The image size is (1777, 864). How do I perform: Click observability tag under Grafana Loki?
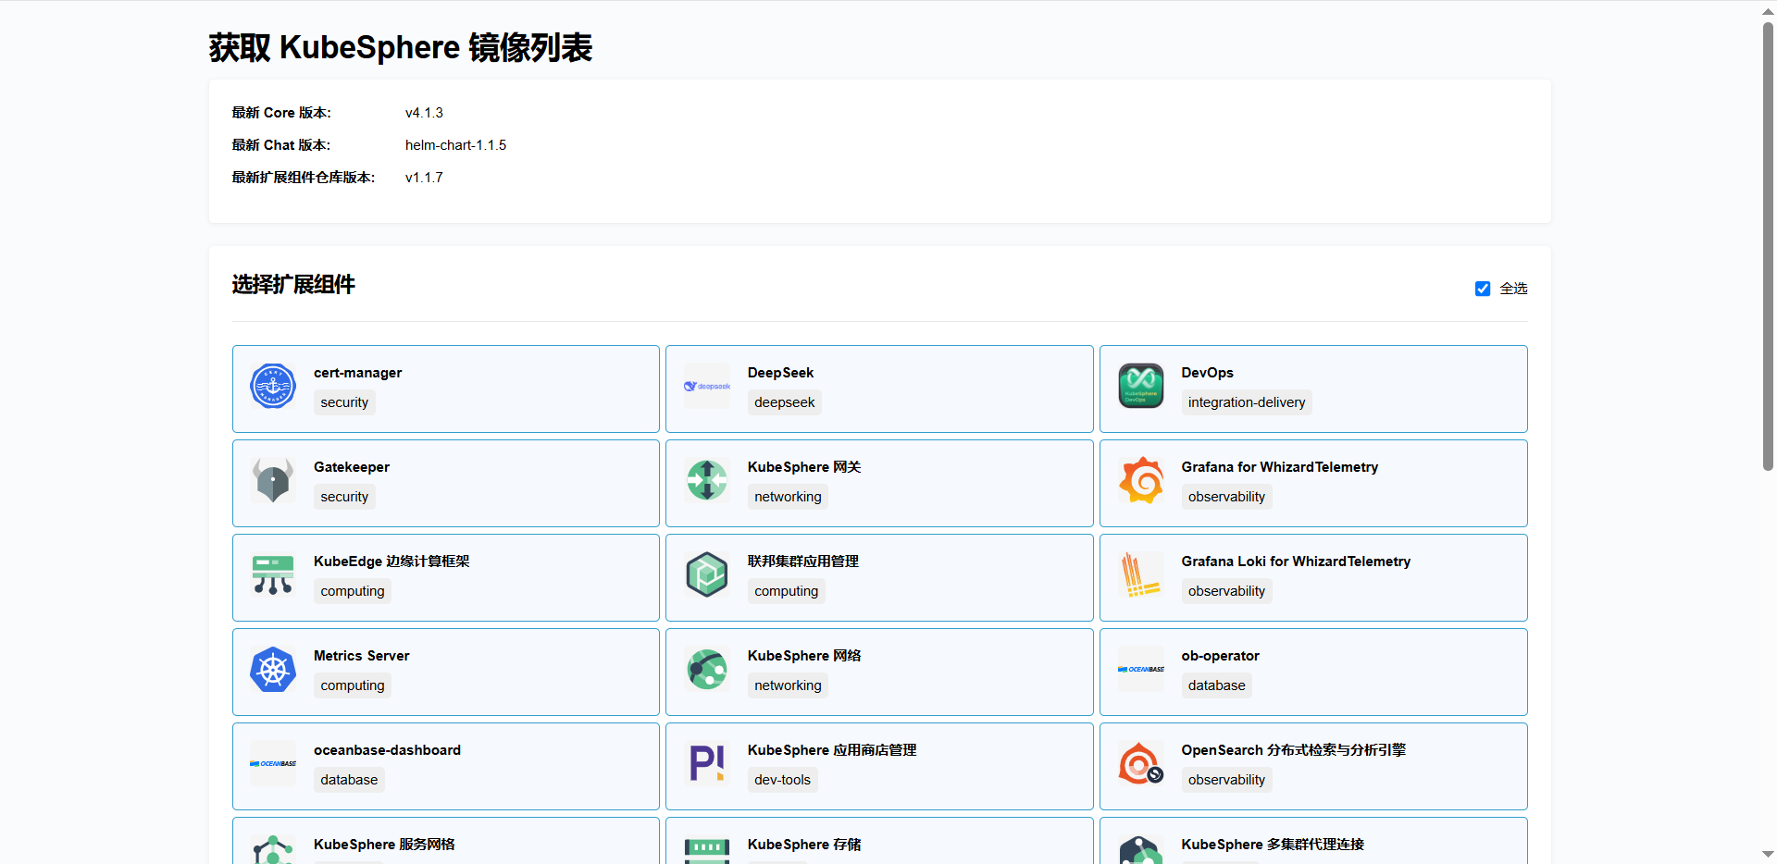[x=1226, y=591]
